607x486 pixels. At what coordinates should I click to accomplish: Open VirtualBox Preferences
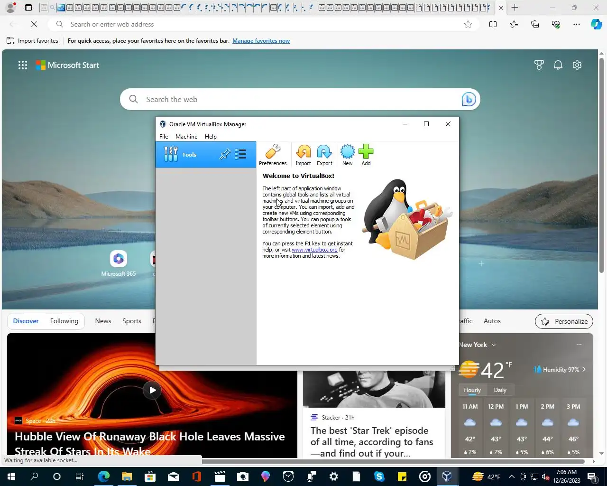tap(273, 155)
